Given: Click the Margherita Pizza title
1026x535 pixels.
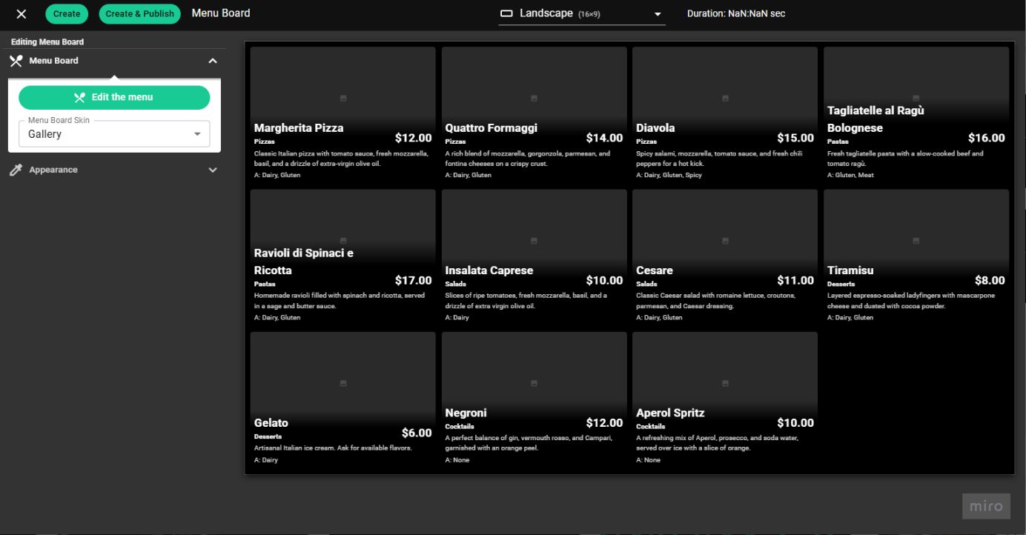Looking at the screenshot, I should point(299,128).
